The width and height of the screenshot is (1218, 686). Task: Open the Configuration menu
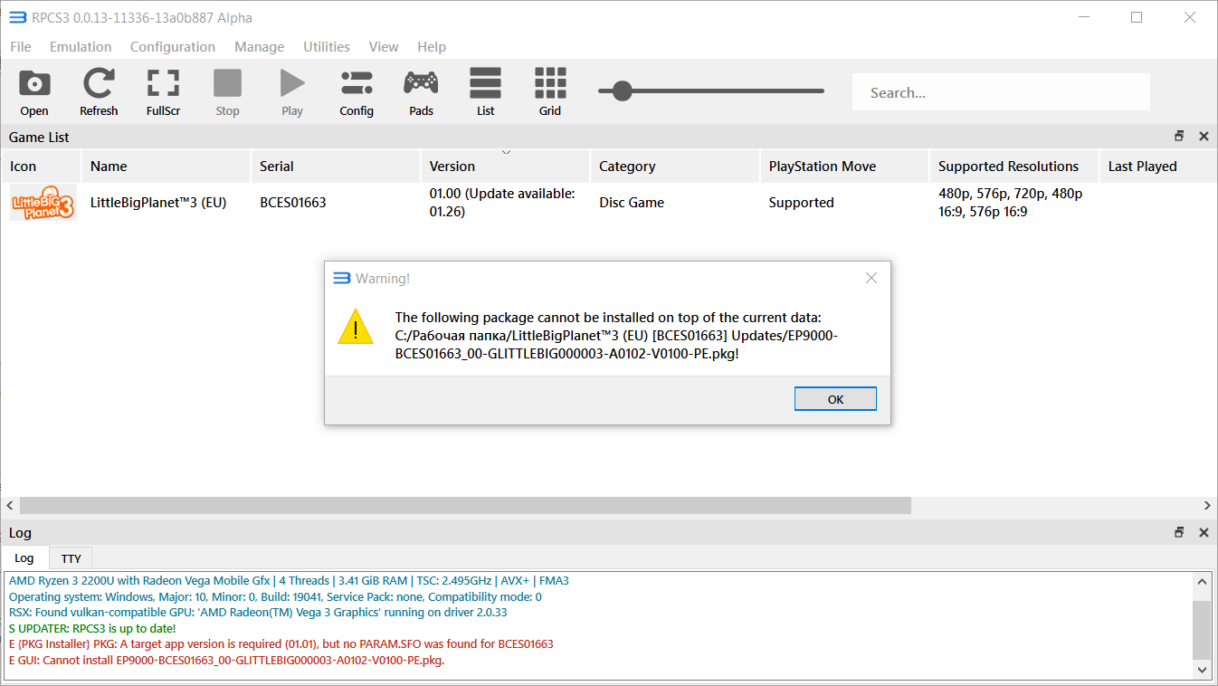click(173, 47)
